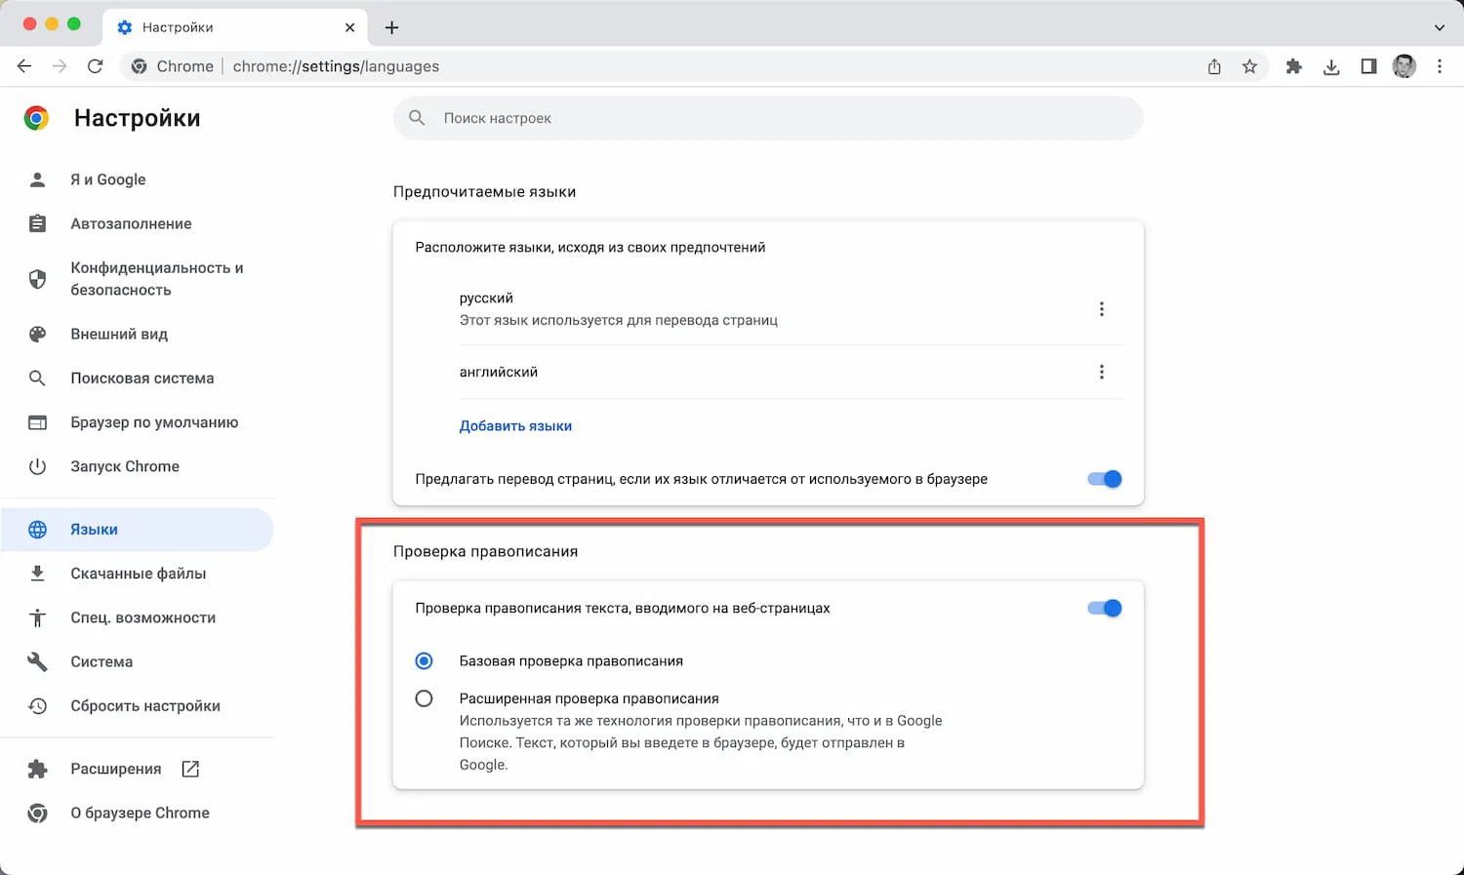
Task: Select Расширенная проверка правописания radio button
Action: pyautogui.click(x=424, y=698)
